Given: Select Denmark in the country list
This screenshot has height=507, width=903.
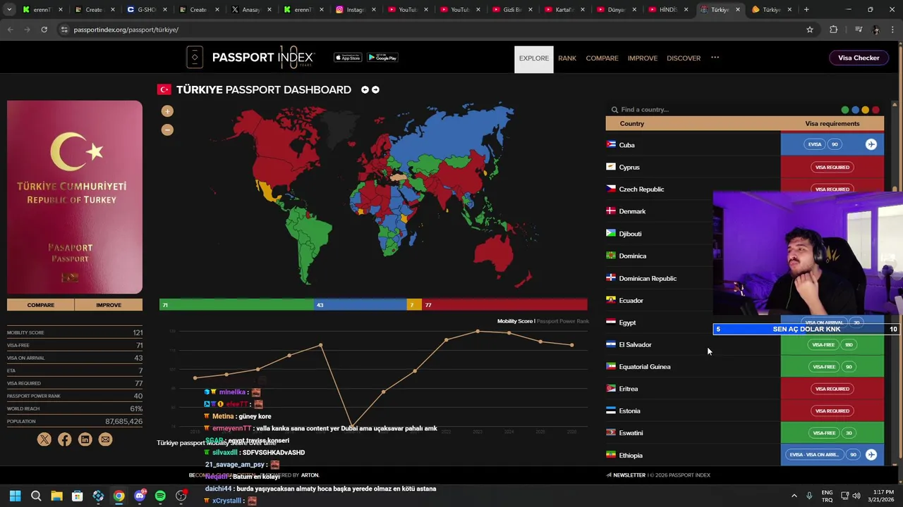Looking at the screenshot, I should [632, 211].
